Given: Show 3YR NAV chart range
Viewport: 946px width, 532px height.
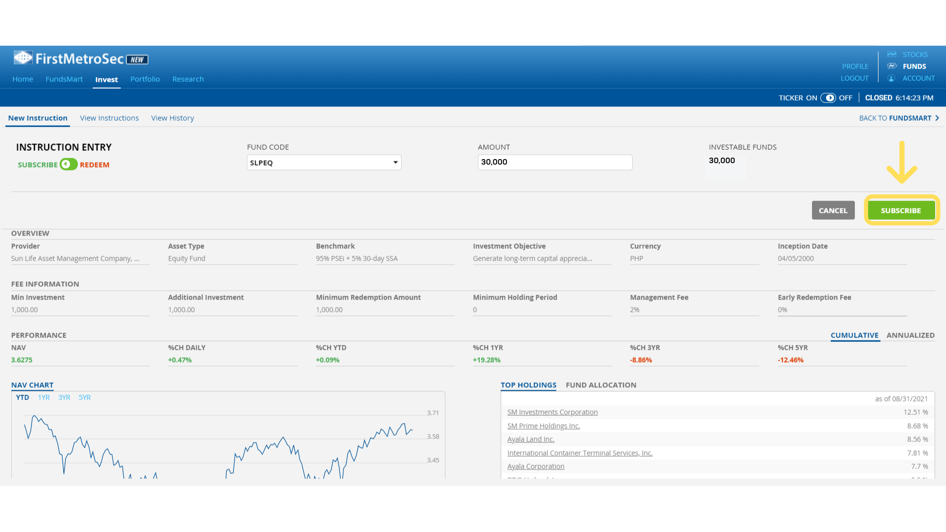Looking at the screenshot, I should pyautogui.click(x=64, y=398).
